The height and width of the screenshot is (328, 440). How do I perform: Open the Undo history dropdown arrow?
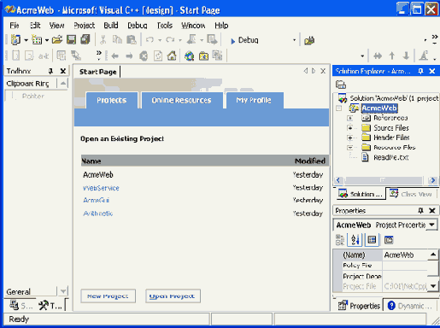click(x=160, y=40)
